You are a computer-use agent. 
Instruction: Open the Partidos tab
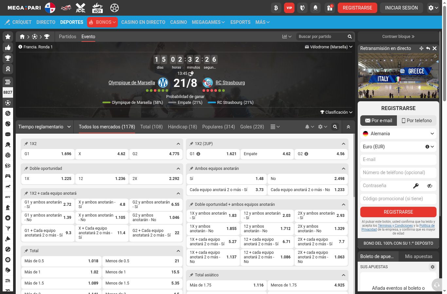pyautogui.click(x=67, y=37)
